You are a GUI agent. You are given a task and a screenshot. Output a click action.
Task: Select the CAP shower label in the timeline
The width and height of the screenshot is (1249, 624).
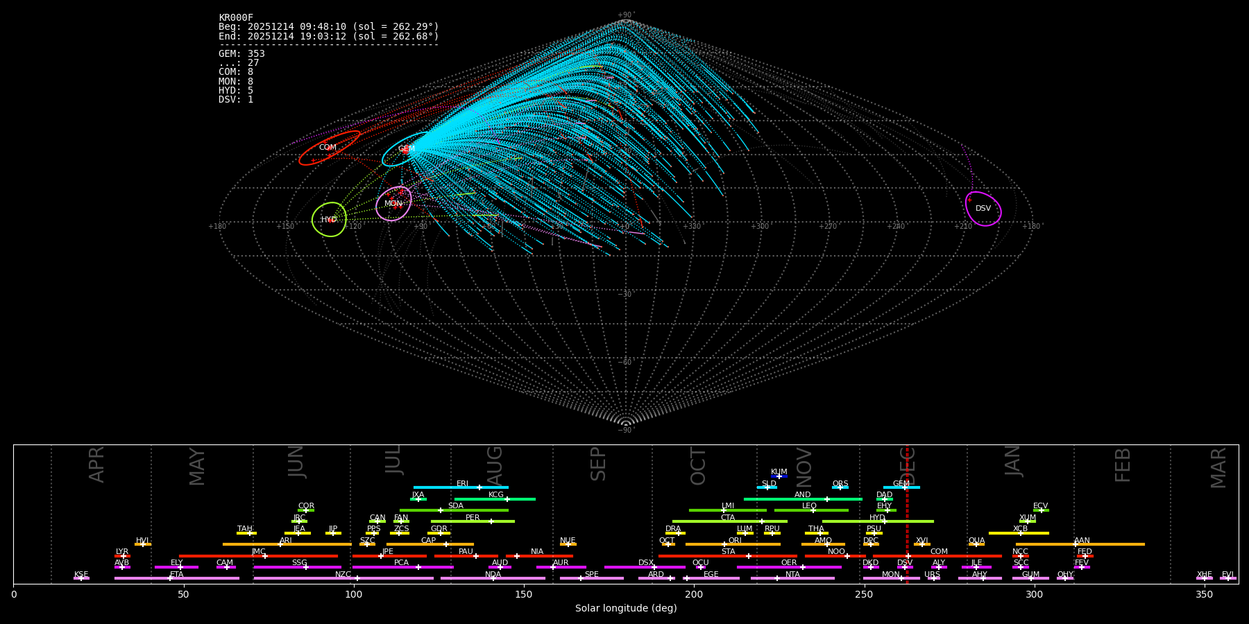[x=428, y=541]
